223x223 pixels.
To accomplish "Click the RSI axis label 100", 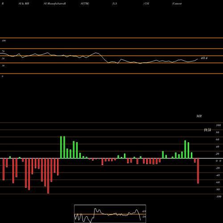I will [x=4, y=41].
